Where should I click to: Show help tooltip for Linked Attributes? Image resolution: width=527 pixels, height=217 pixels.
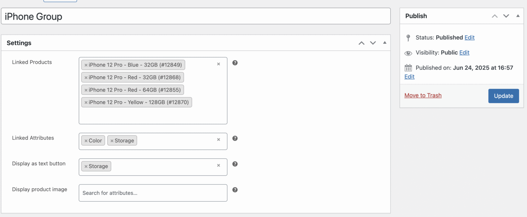(235, 138)
